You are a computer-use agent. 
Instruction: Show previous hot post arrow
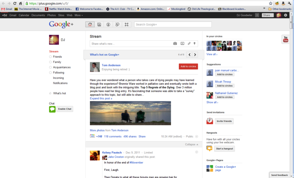(189, 55)
